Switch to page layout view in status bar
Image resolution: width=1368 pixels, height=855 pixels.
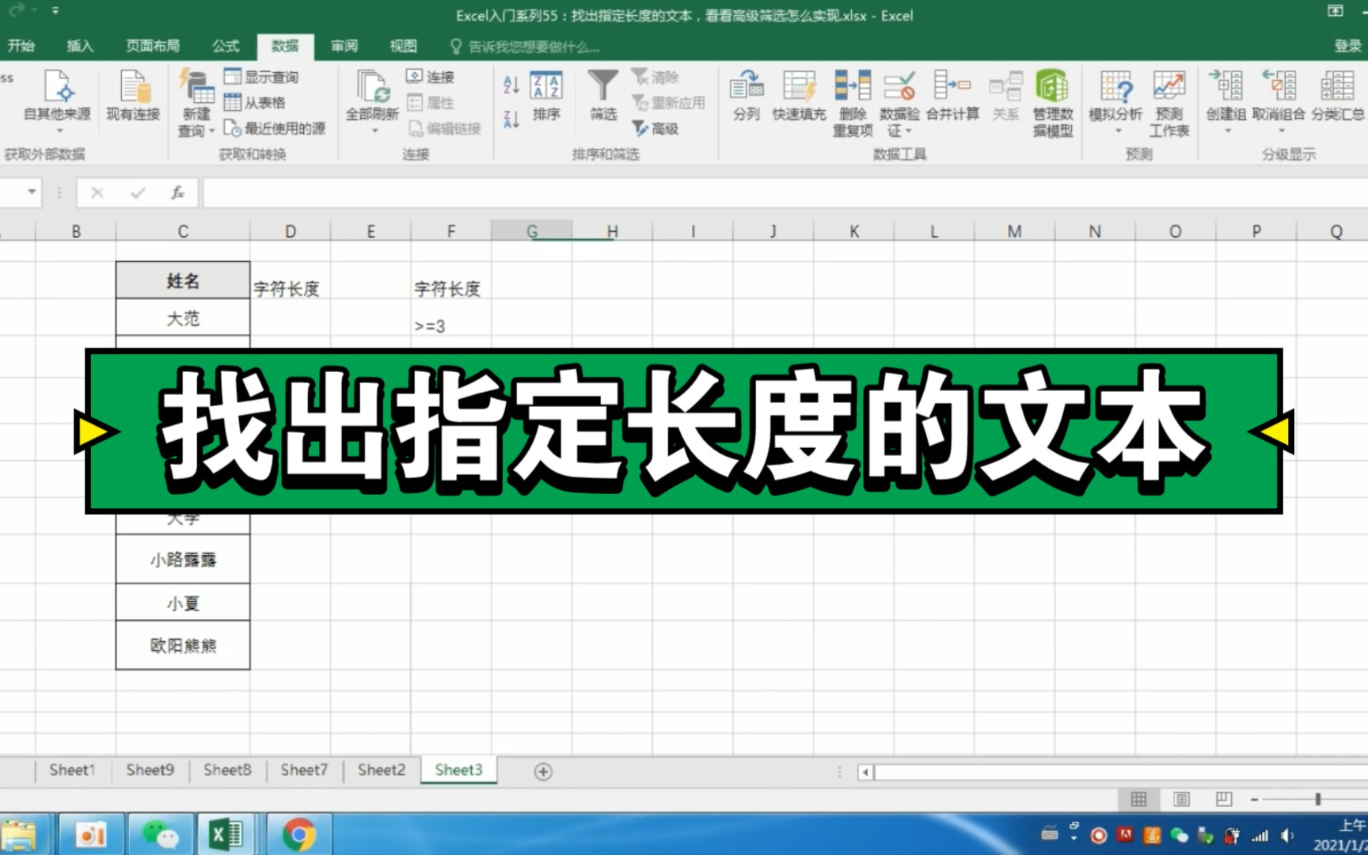tap(1183, 800)
